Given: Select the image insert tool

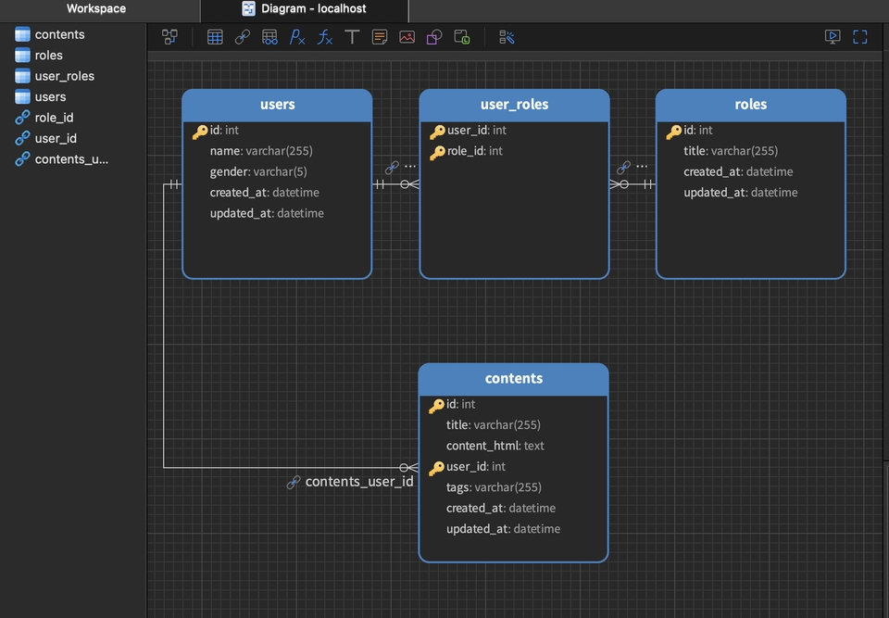Looking at the screenshot, I should [x=407, y=37].
